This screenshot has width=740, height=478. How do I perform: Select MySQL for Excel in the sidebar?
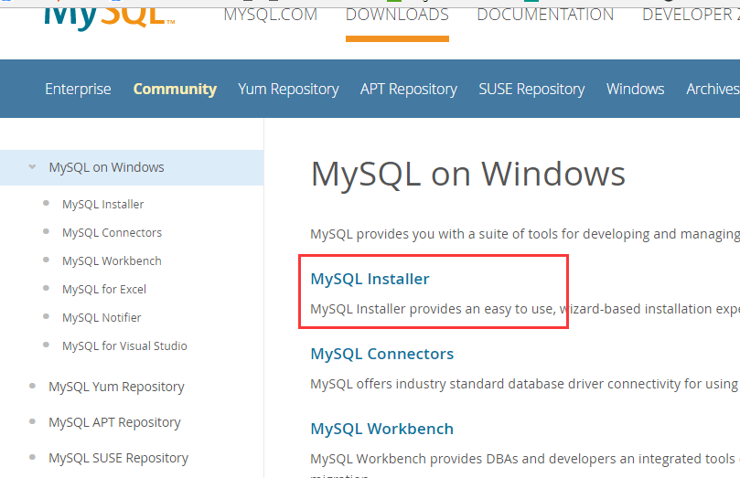pos(104,289)
